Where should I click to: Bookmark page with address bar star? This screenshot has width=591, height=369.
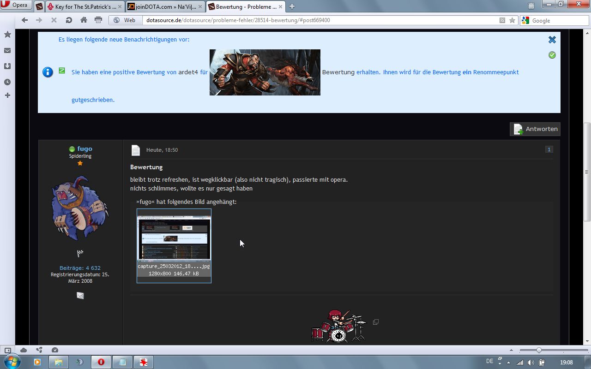[512, 20]
